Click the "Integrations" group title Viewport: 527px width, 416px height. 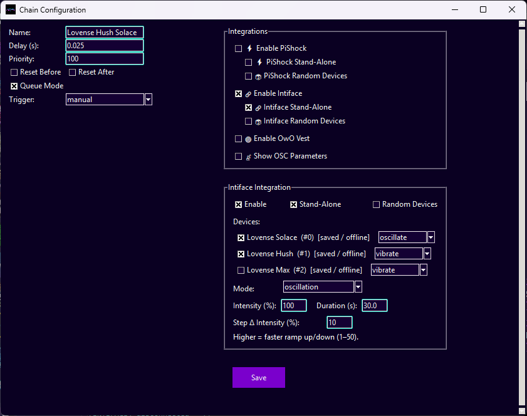click(248, 31)
